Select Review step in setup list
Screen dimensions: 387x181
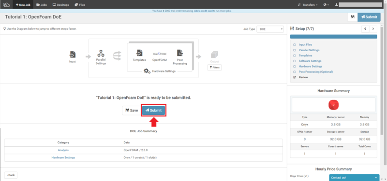(x=303, y=77)
